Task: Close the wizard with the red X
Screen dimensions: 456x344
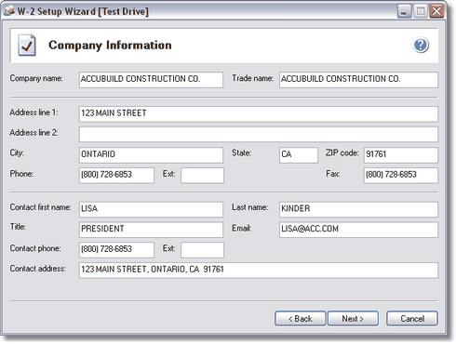Action: pyautogui.click(x=436, y=11)
